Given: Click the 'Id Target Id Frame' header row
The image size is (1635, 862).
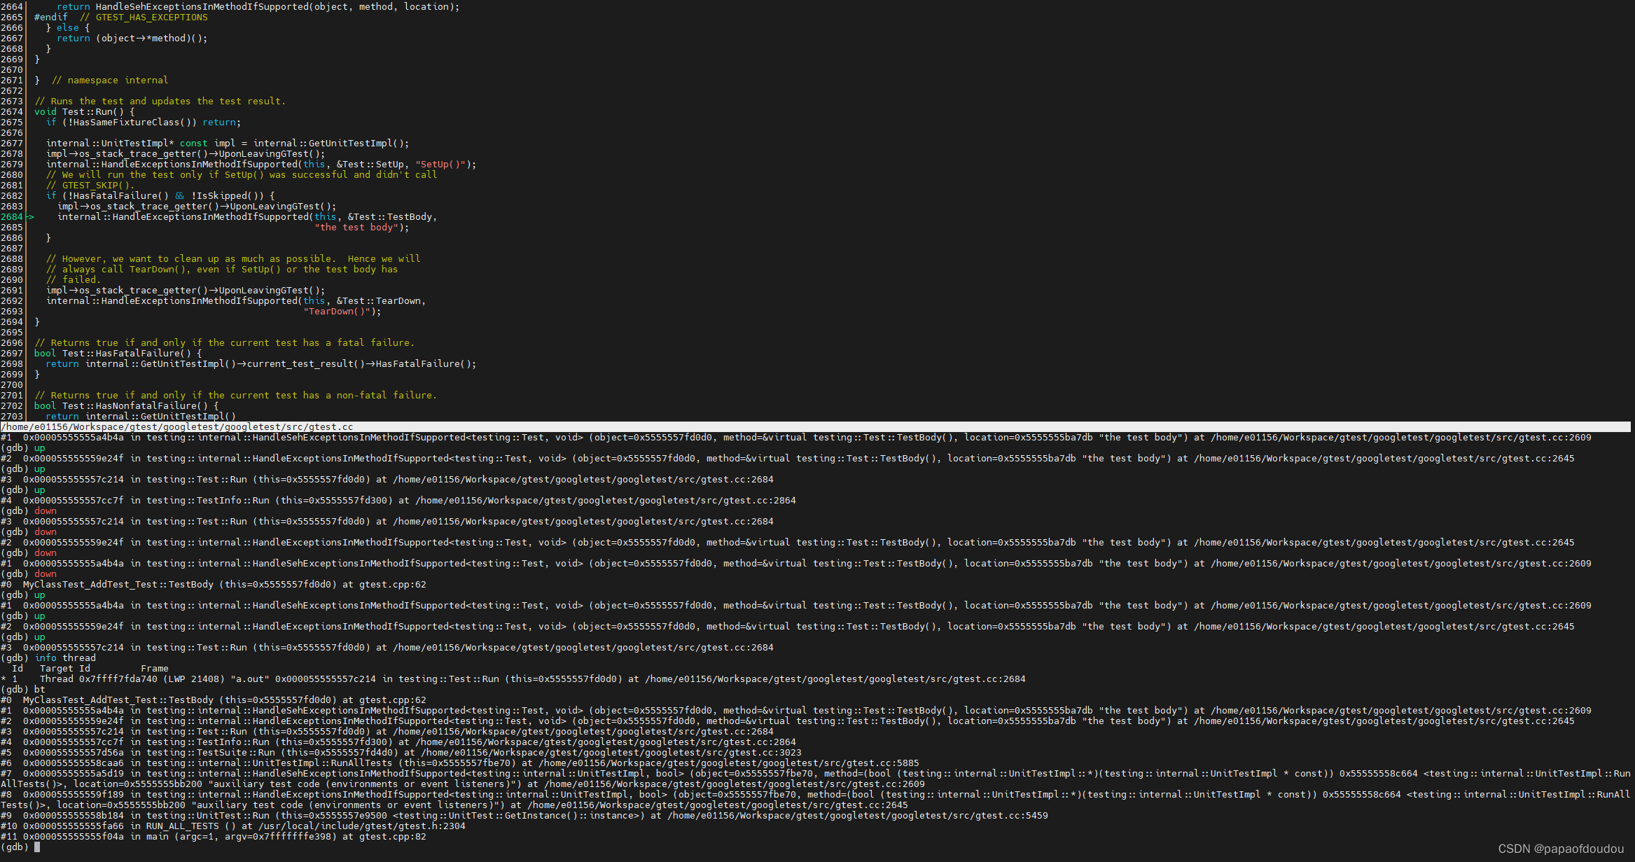Looking at the screenshot, I should (90, 669).
